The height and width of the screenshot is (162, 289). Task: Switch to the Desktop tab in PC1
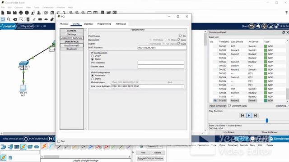point(89,24)
